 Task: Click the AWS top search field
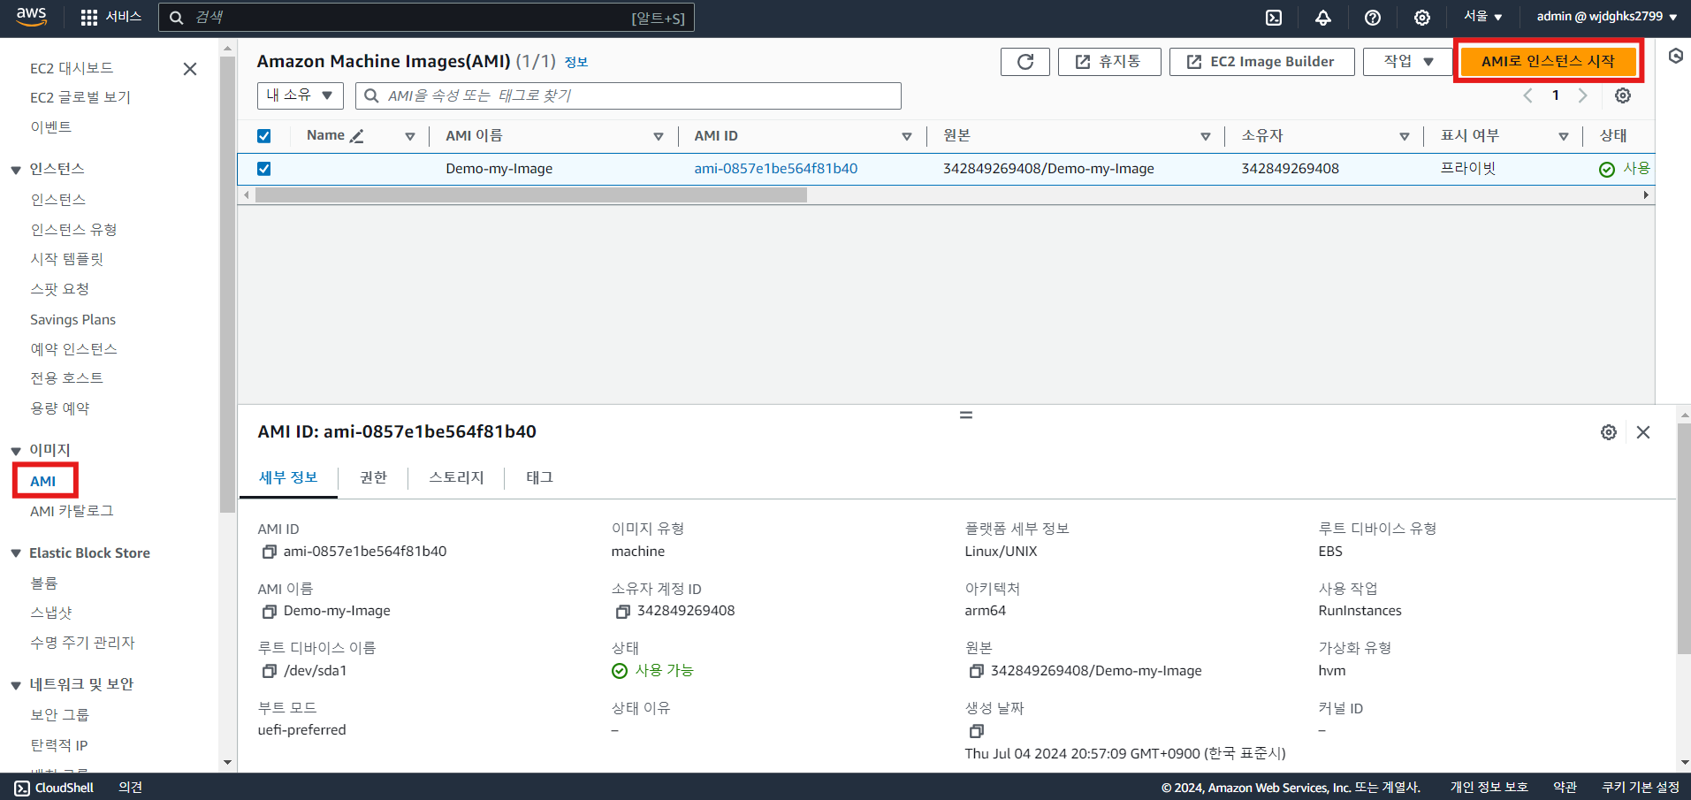click(426, 18)
